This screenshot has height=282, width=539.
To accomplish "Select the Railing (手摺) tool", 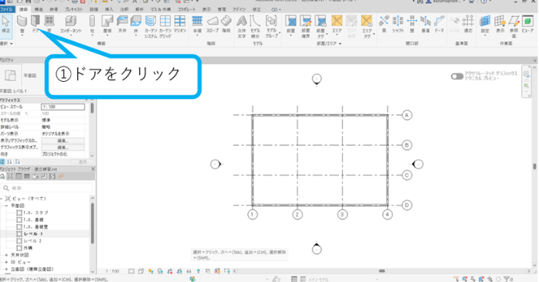I will 198,24.
